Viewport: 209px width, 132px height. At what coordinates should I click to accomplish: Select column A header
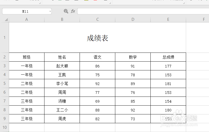(x=27, y=19)
